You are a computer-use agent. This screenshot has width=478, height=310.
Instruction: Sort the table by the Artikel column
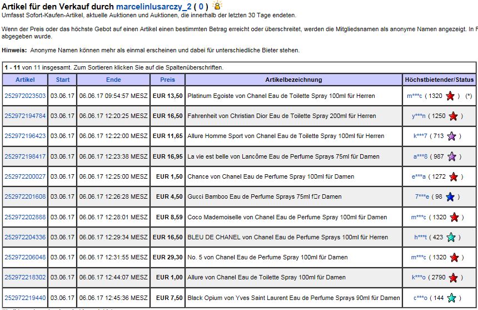coord(25,80)
